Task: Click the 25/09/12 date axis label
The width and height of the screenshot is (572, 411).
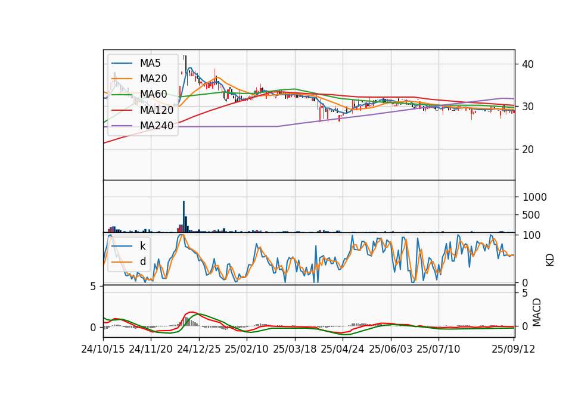Action: tap(514, 349)
